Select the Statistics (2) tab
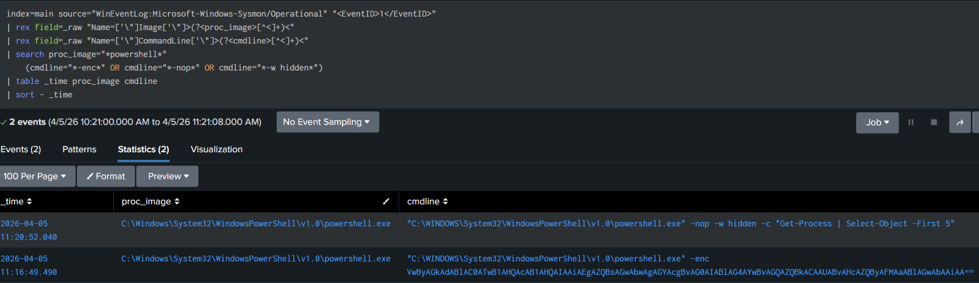Screen dimensions: 979x283 143,149
